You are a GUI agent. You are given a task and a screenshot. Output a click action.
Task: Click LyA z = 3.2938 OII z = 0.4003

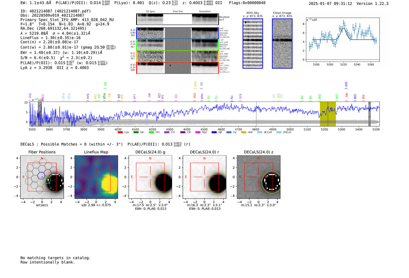click(x=55, y=68)
